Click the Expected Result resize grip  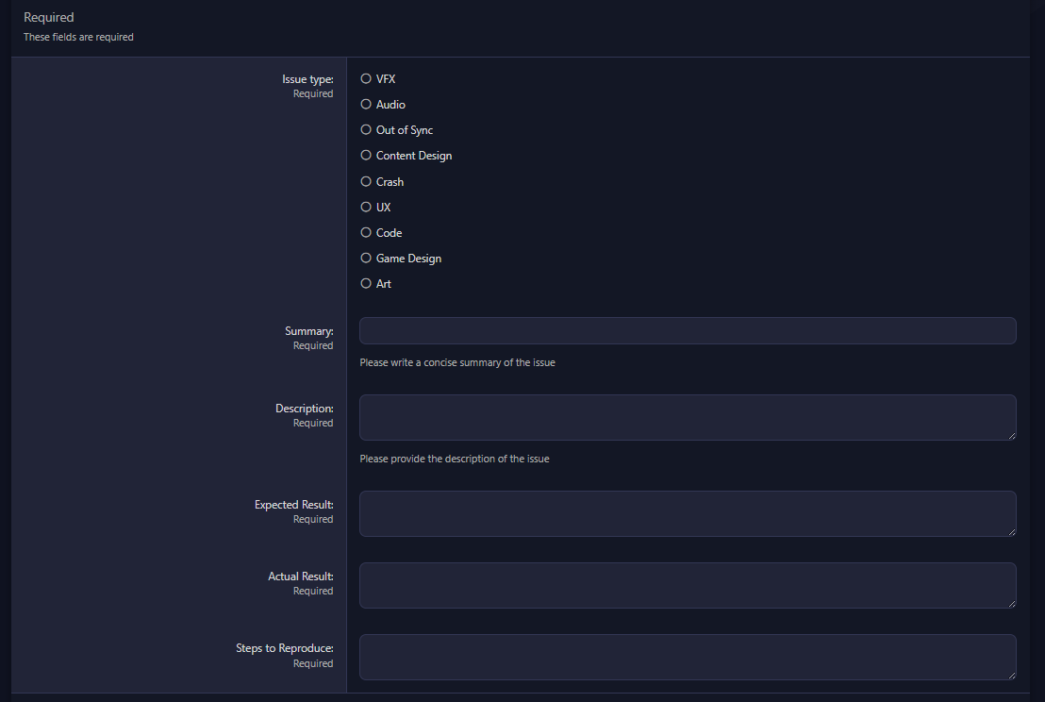click(x=1011, y=531)
